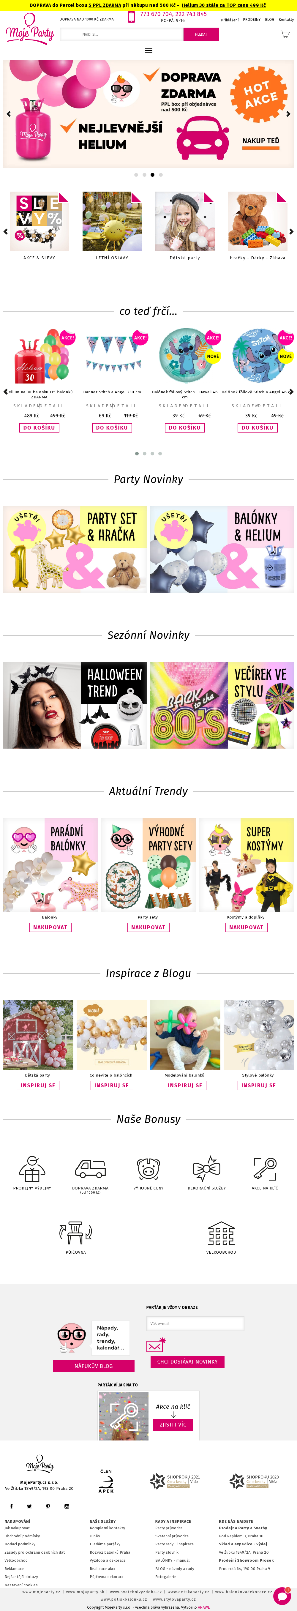The image size is (297, 1611).
Task: Show previous category carousel items
Action: tap(6, 231)
